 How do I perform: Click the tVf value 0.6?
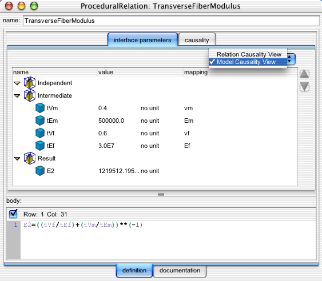[102, 133]
